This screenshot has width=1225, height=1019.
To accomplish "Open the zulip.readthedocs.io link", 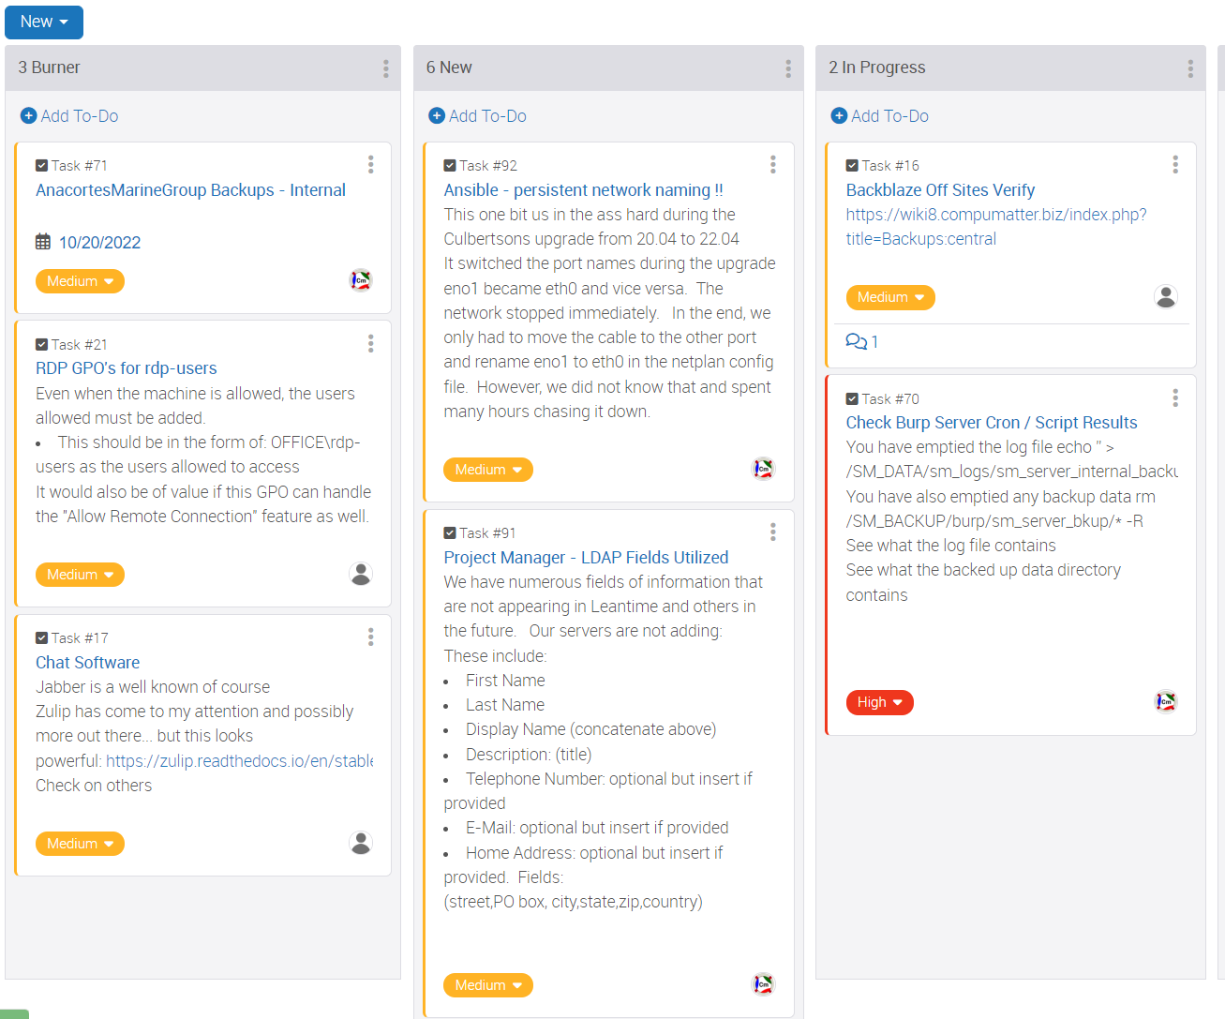I will click(240, 761).
